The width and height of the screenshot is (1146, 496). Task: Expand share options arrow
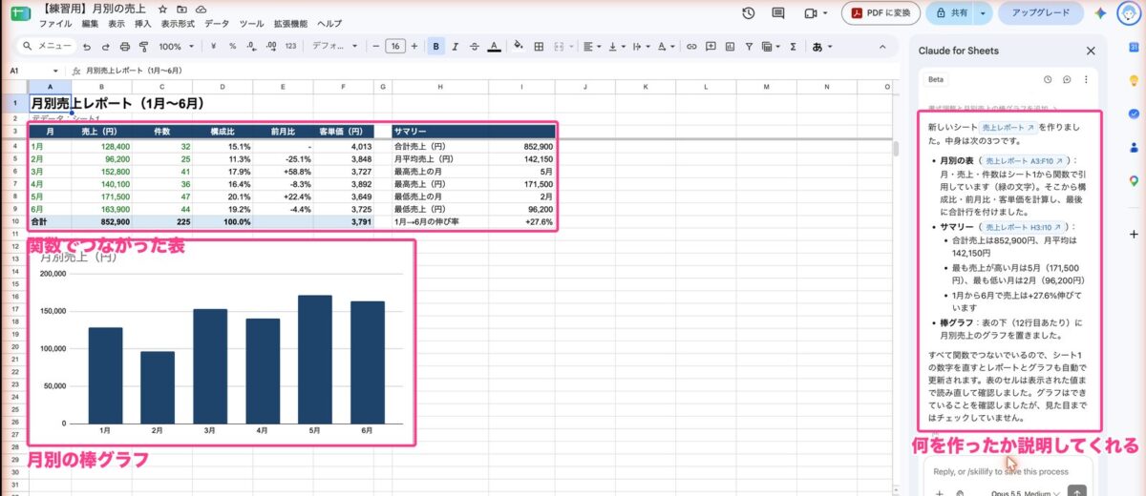984,12
